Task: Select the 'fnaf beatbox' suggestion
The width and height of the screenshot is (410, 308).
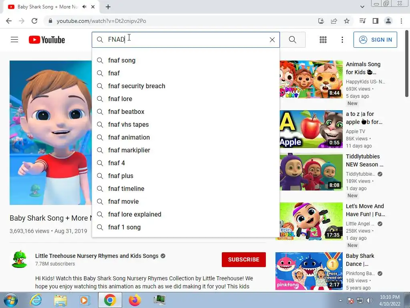Action: click(186, 111)
